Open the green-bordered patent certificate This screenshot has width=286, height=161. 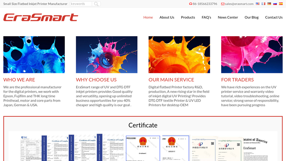[x=230, y=150]
